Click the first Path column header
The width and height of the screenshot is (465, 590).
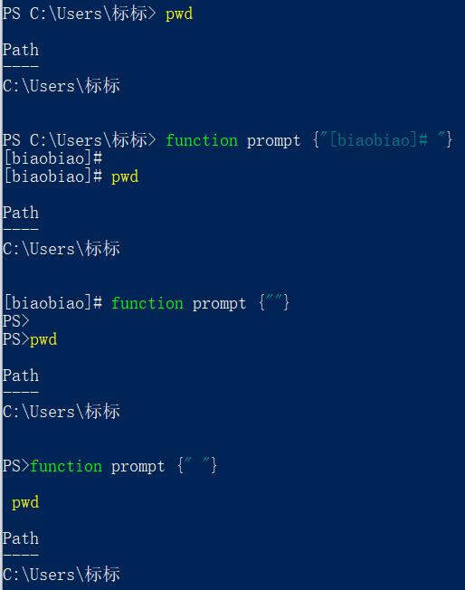21,50
